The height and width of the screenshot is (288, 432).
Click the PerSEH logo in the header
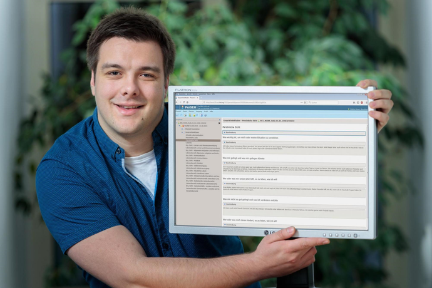coord(187,107)
